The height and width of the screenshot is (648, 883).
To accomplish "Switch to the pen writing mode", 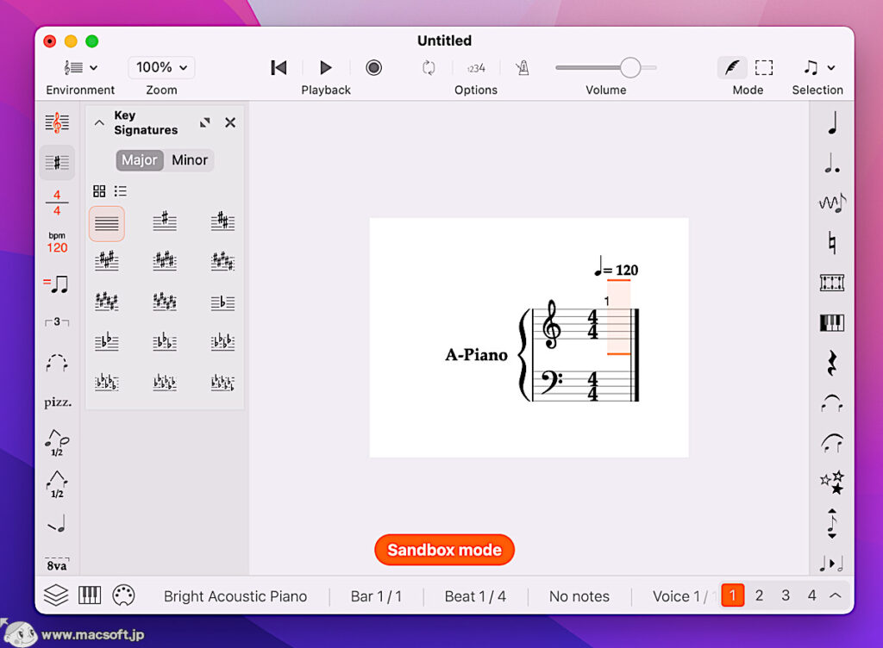I will pyautogui.click(x=732, y=68).
